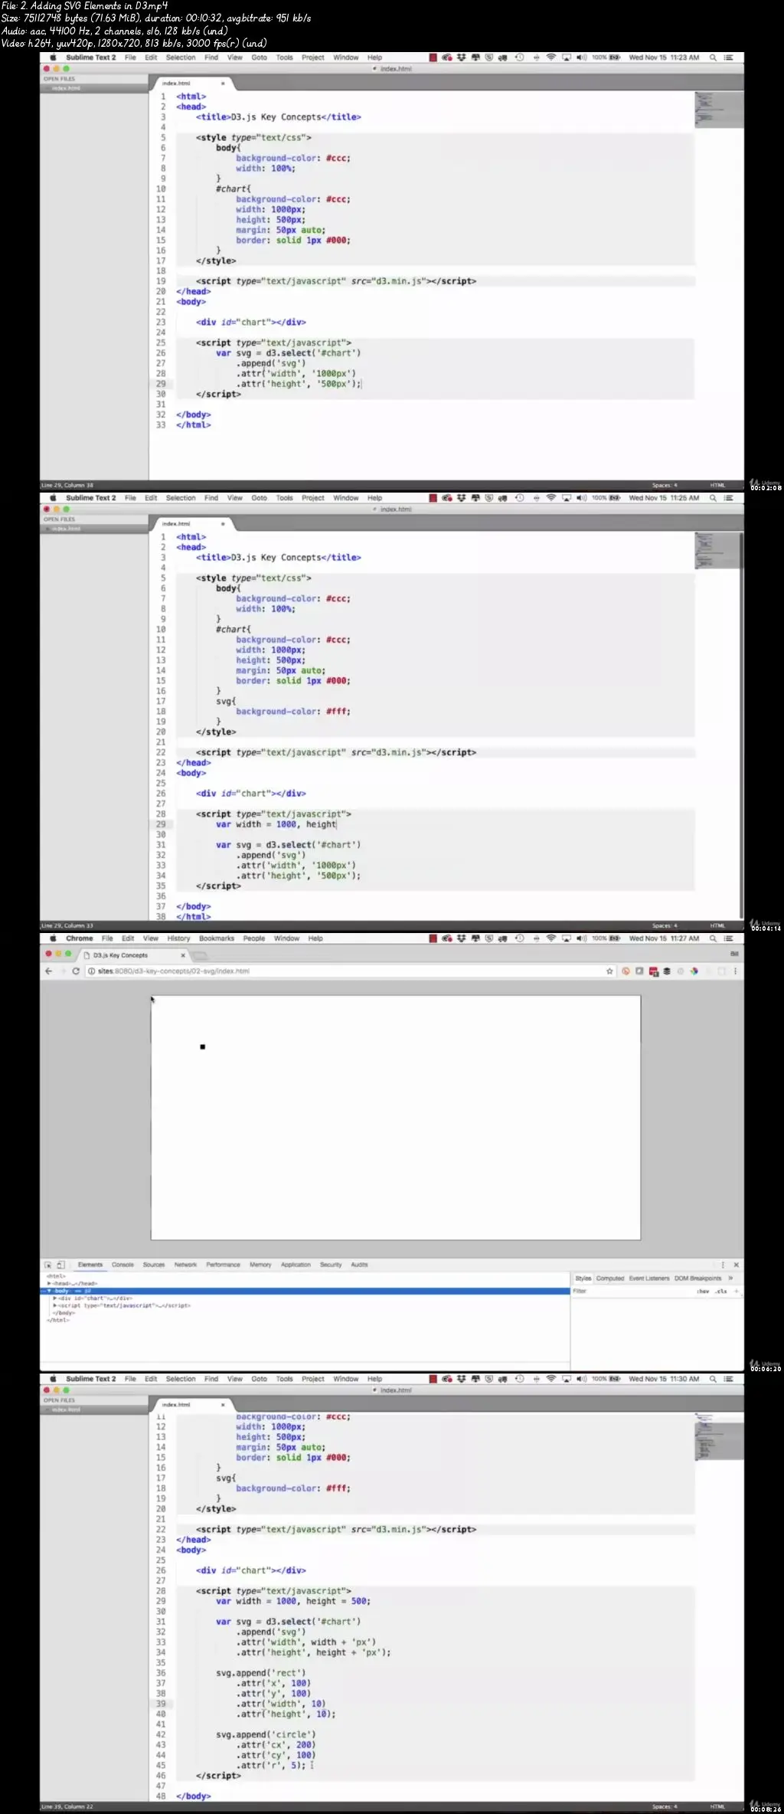This screenshot has width=784, height=1814.
Task: Close the DevTools panel with its X
Action: coord(736,1265)
